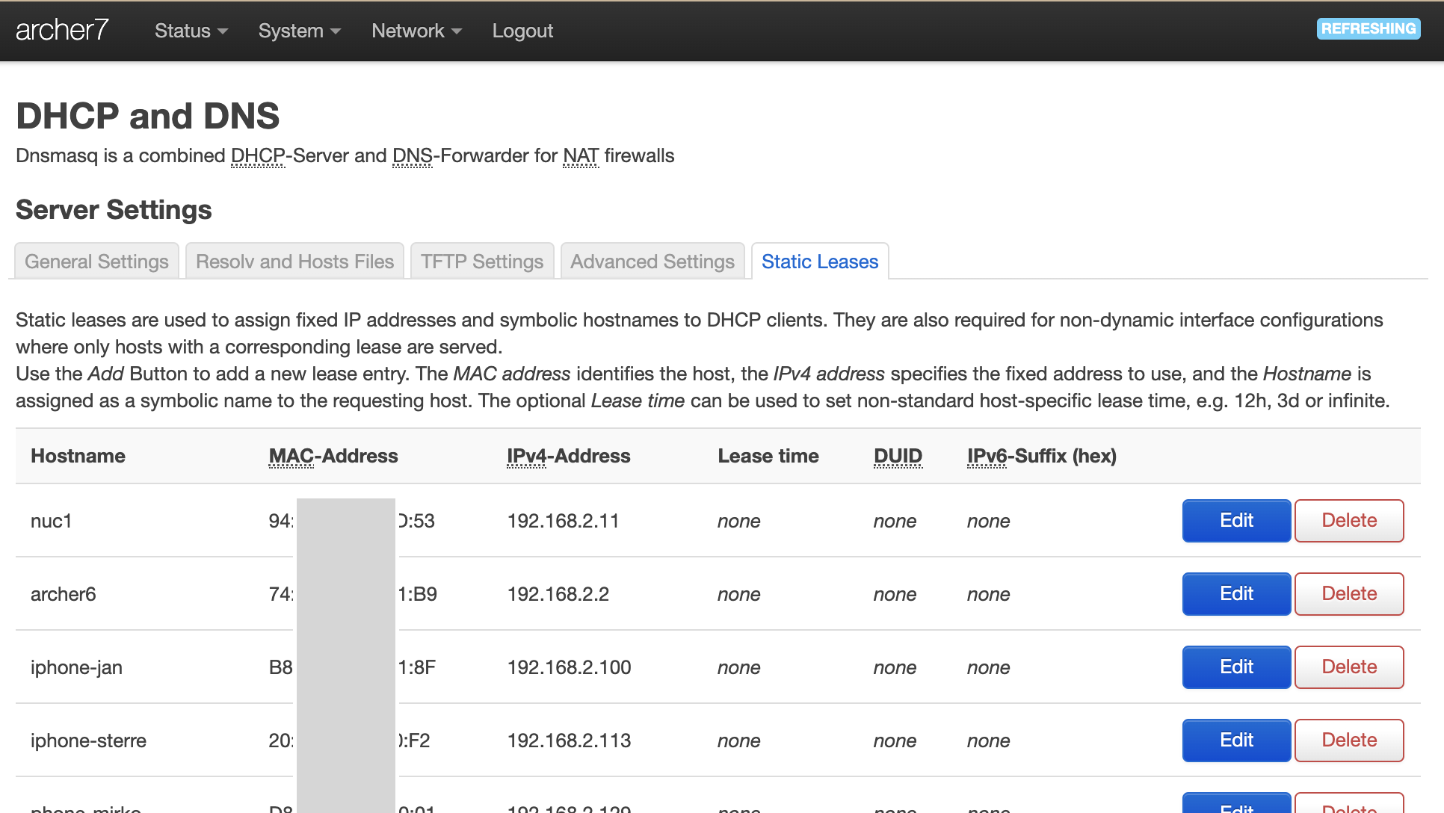The height and width of the screenshot is (813, 1444).
Task: Open the Advanced Settings tab
Action: [652, 262]
